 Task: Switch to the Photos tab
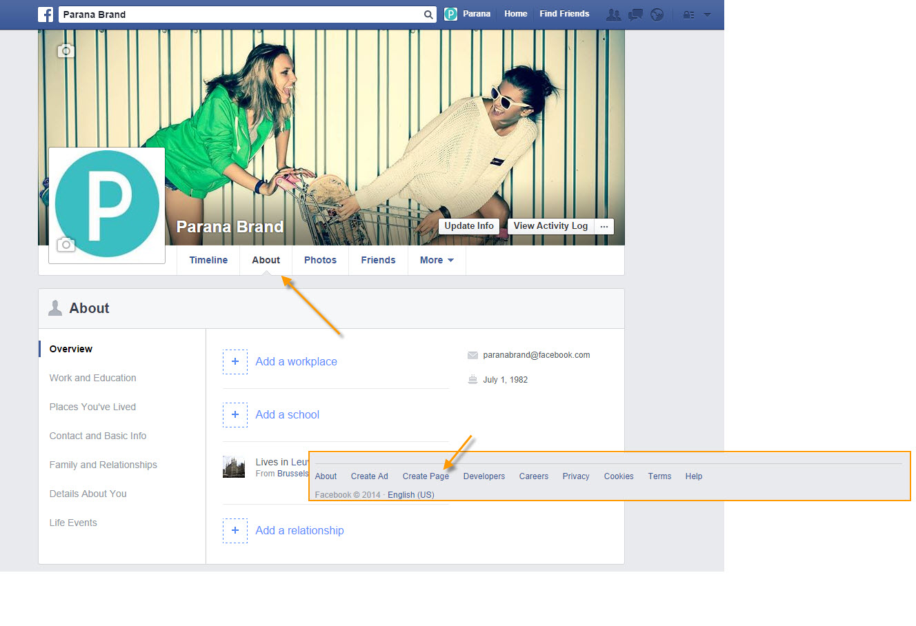[320, 260]
